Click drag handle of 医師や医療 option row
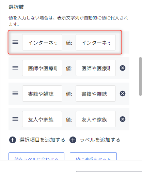Viewport: 142px width, 172px height. [15, 68]
